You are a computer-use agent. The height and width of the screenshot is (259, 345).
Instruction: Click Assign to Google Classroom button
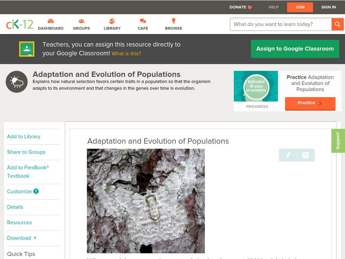pyautogui.click(x=295, y=49)
